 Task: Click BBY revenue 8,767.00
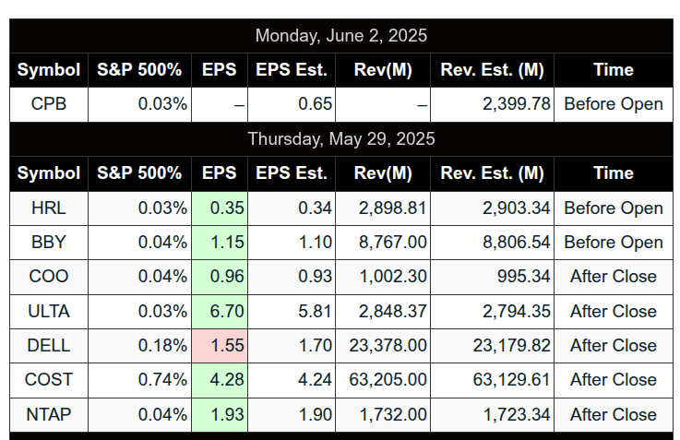tap(383, 243)
